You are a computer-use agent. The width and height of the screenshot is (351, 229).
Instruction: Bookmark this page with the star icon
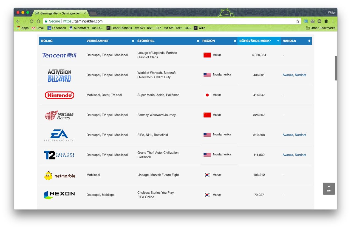tap(298, 21)
